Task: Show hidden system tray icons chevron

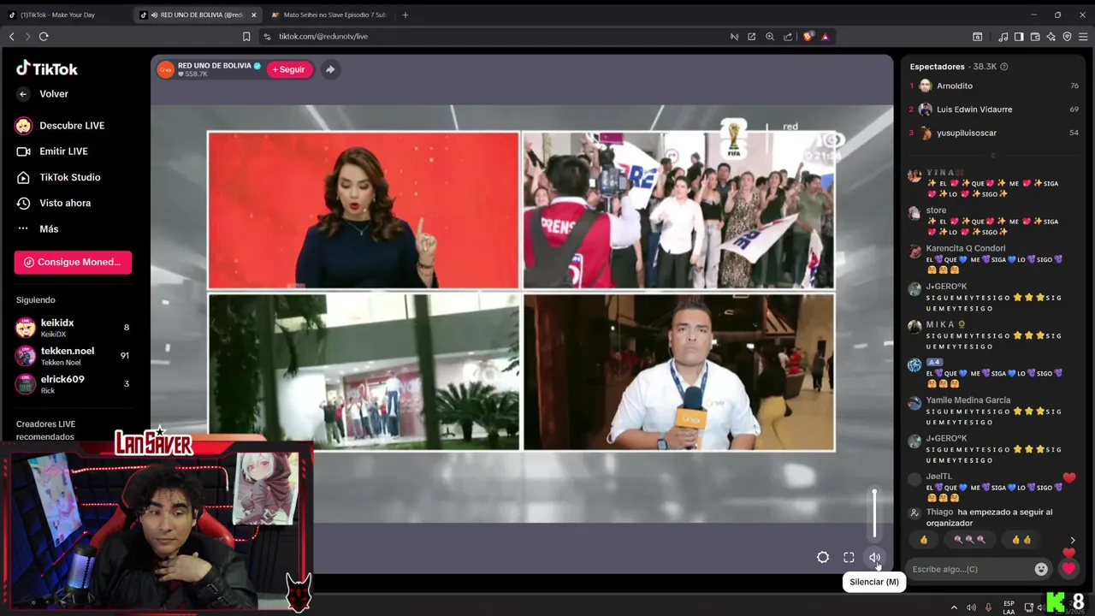Action: [954, 607]
